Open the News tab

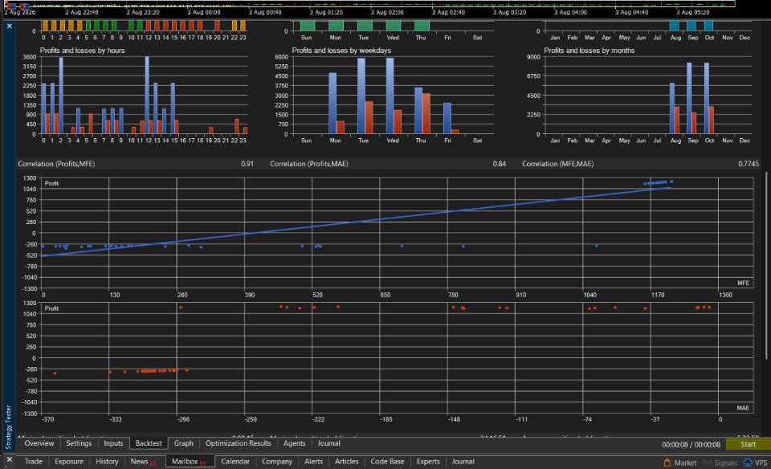(x=143, y=462)
